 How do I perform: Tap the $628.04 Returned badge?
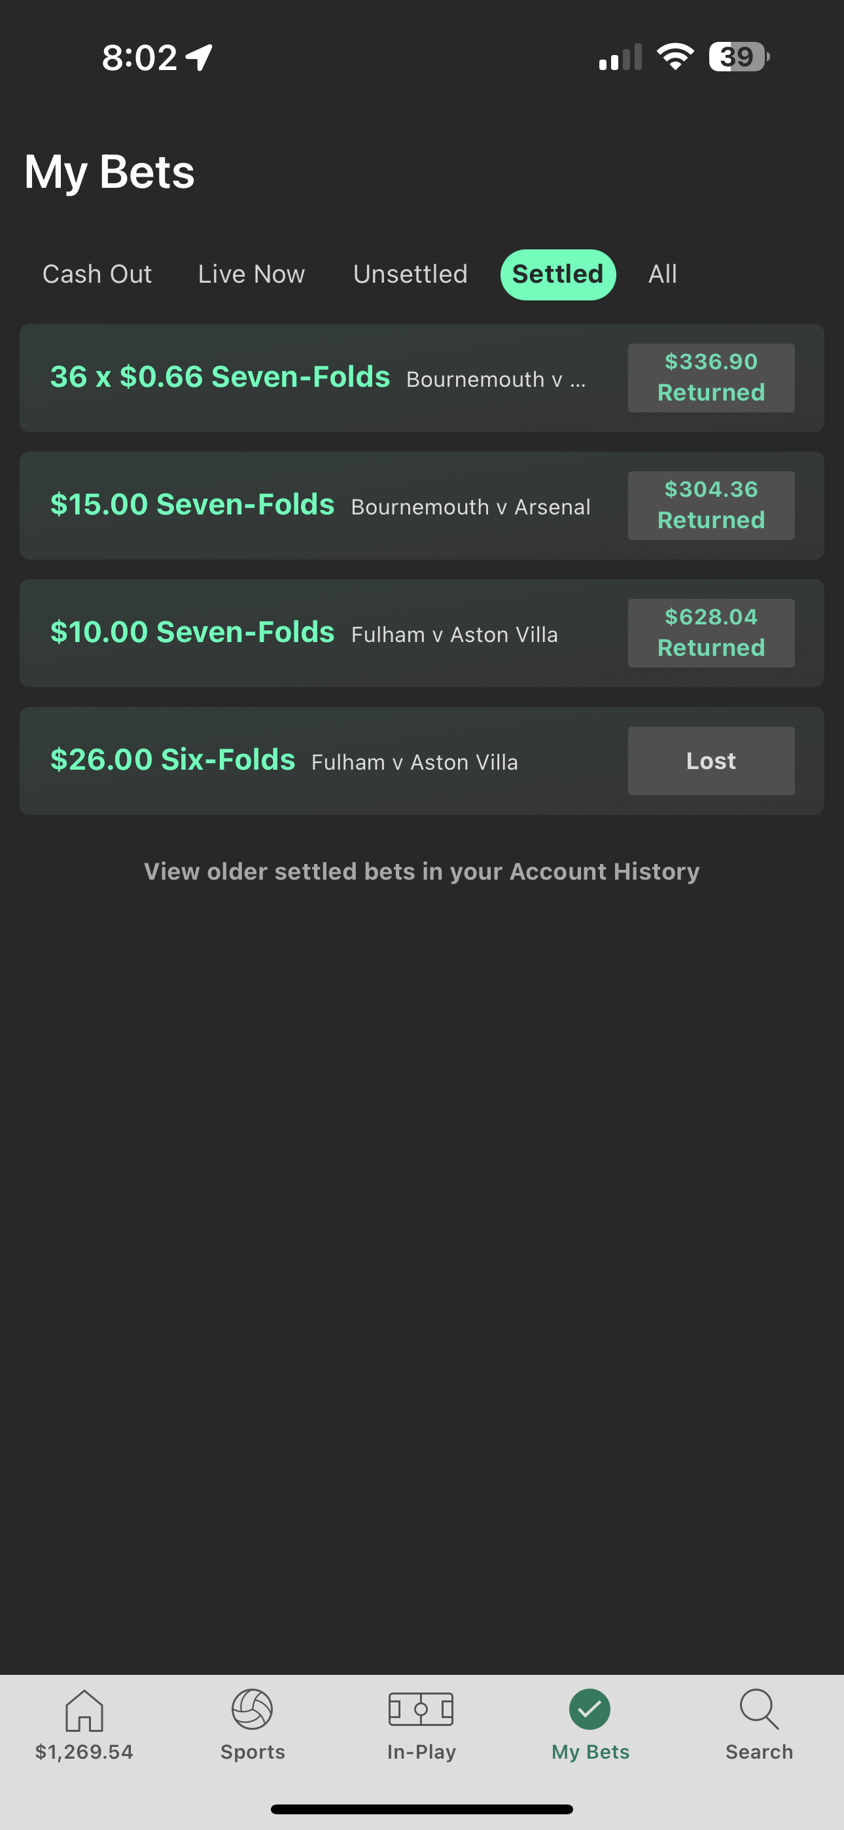(711, 633)
